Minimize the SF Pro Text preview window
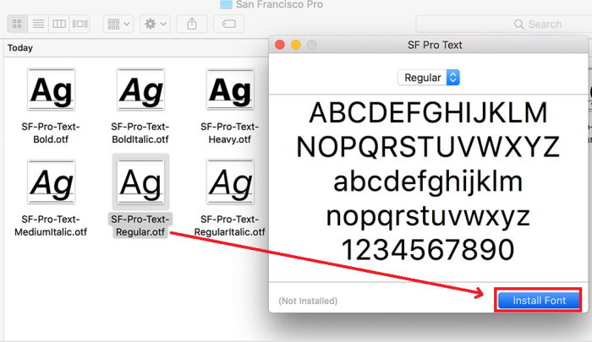 coord(296,45)
